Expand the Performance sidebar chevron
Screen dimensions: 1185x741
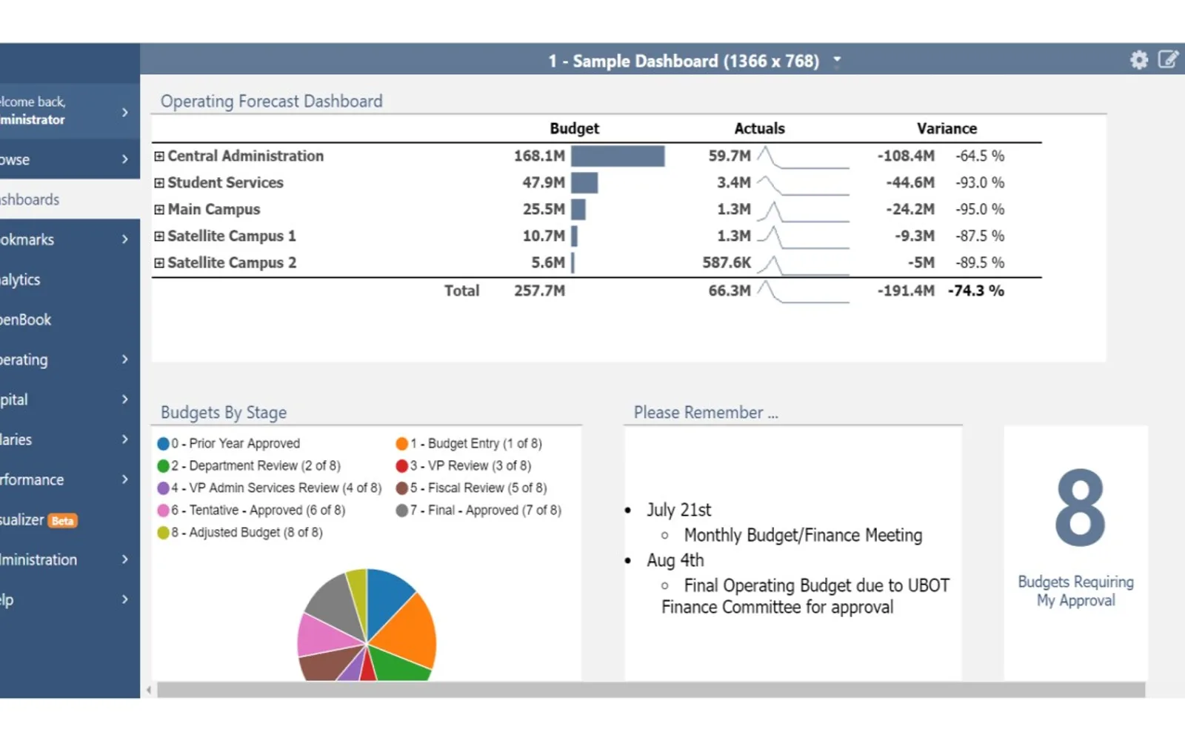point(125,479)
